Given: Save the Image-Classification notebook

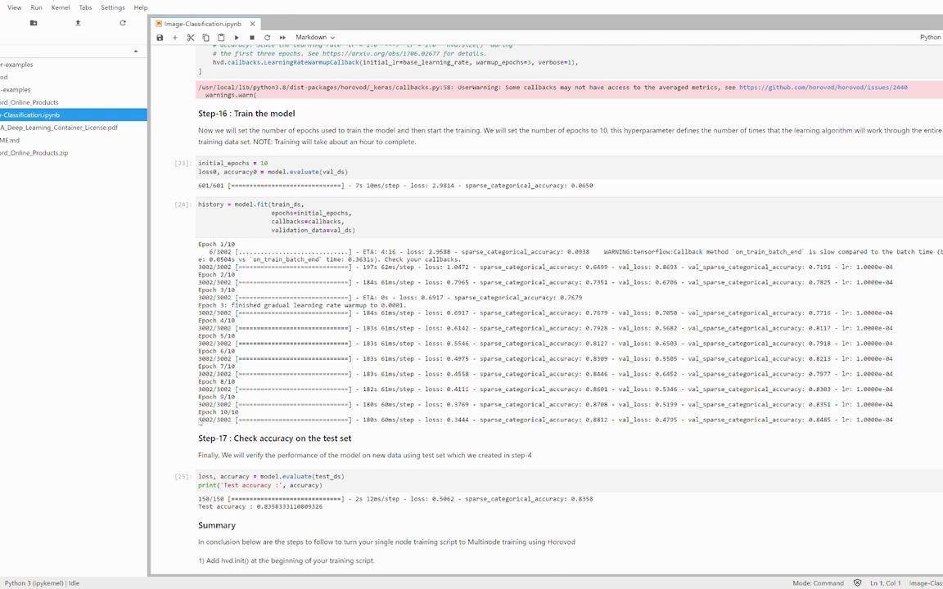Looking at the screenshot, I should coord(160,37).
